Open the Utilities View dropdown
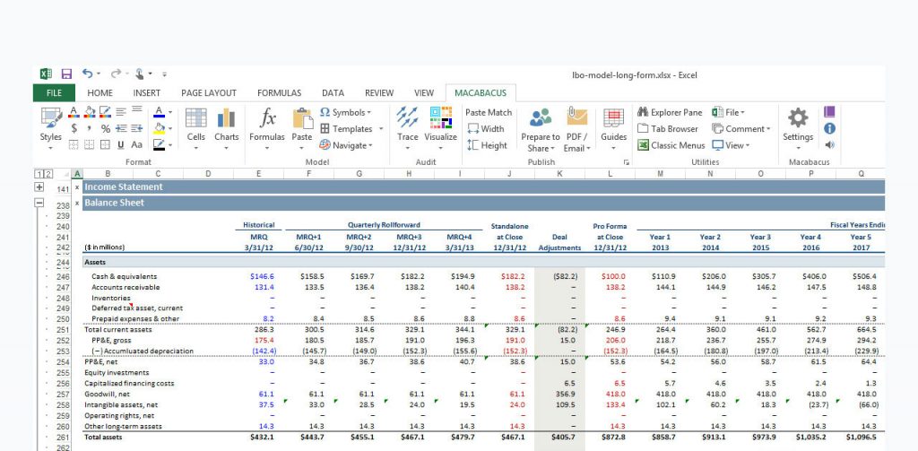Screen dimensions: 918x451 pyautogui.click(x=732, y=144)
